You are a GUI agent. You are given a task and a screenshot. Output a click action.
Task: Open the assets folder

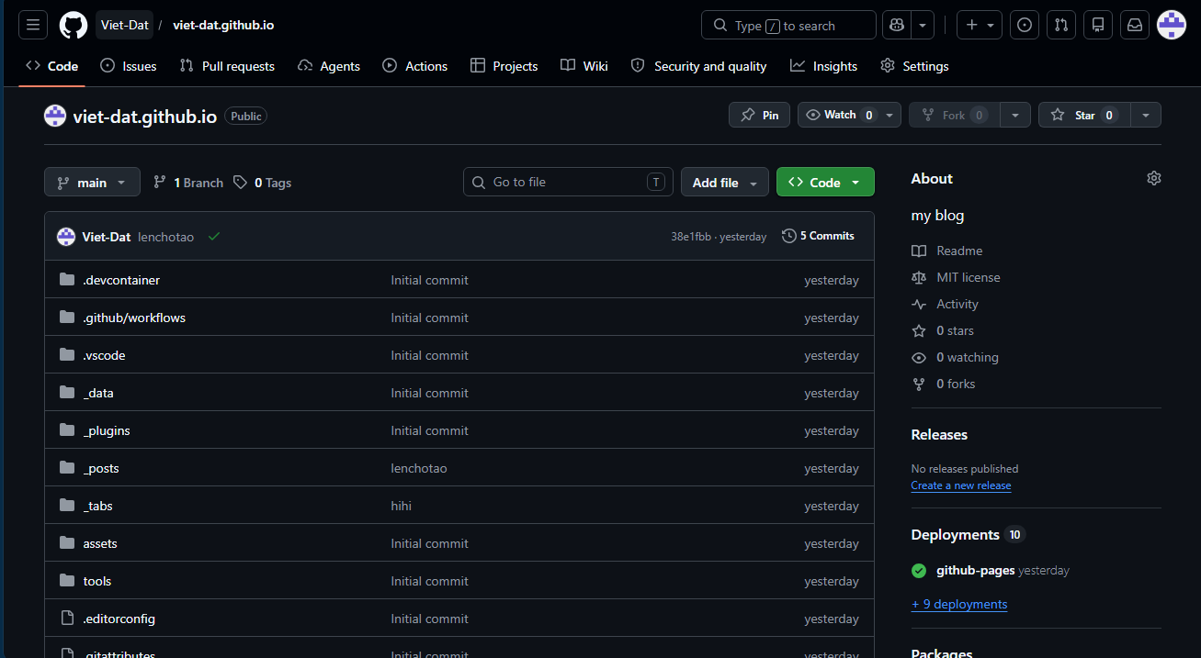point(100,543)
